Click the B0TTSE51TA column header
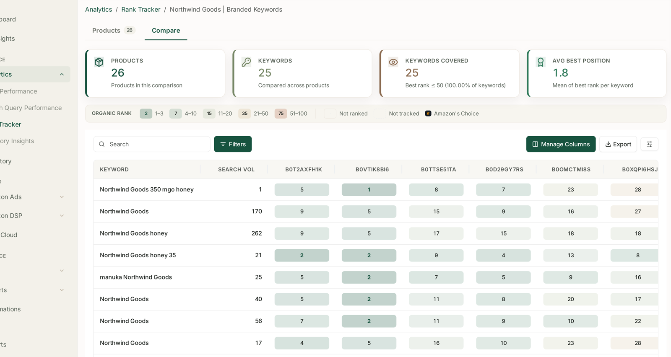This screenshot has width=671, height=357. pyautogui.click(x=439, y=170)
